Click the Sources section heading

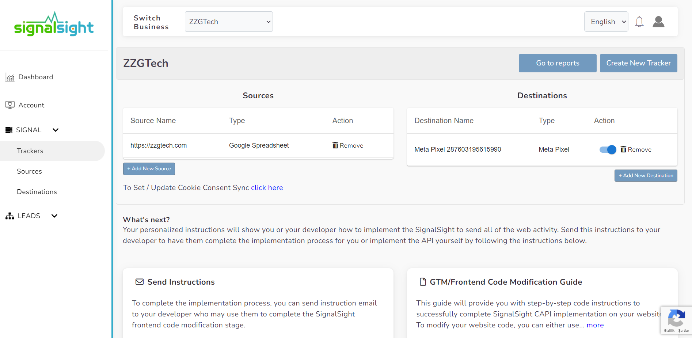pos(258,95)
